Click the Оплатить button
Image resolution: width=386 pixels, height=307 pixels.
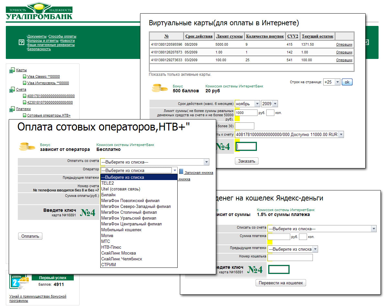[30, 236]
